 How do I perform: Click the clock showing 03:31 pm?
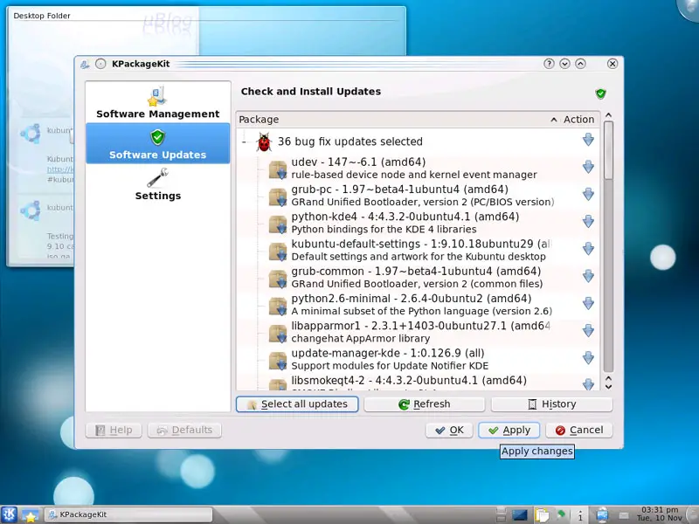pyautogui.click(x=660, y=514)
